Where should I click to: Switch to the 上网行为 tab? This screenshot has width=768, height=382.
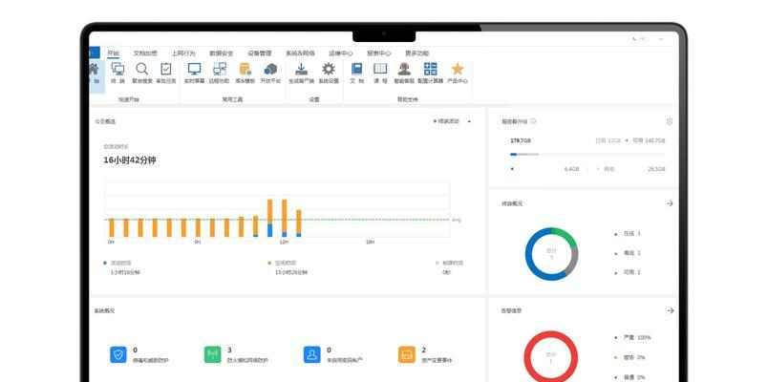pyautogui.click(x=183, y=53)
